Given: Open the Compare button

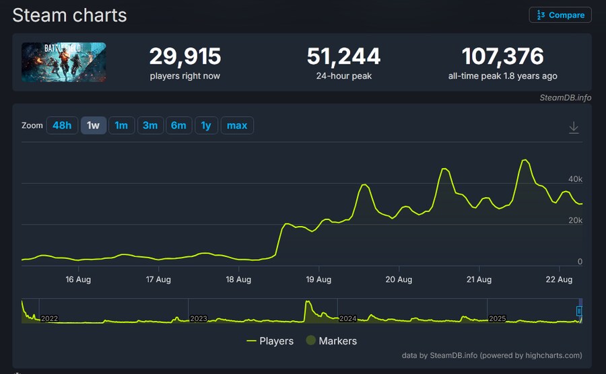Looking at the screenshot, I should 560,15.
